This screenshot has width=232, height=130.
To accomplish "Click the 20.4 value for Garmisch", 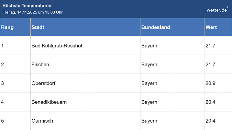I will coord(210,121).
